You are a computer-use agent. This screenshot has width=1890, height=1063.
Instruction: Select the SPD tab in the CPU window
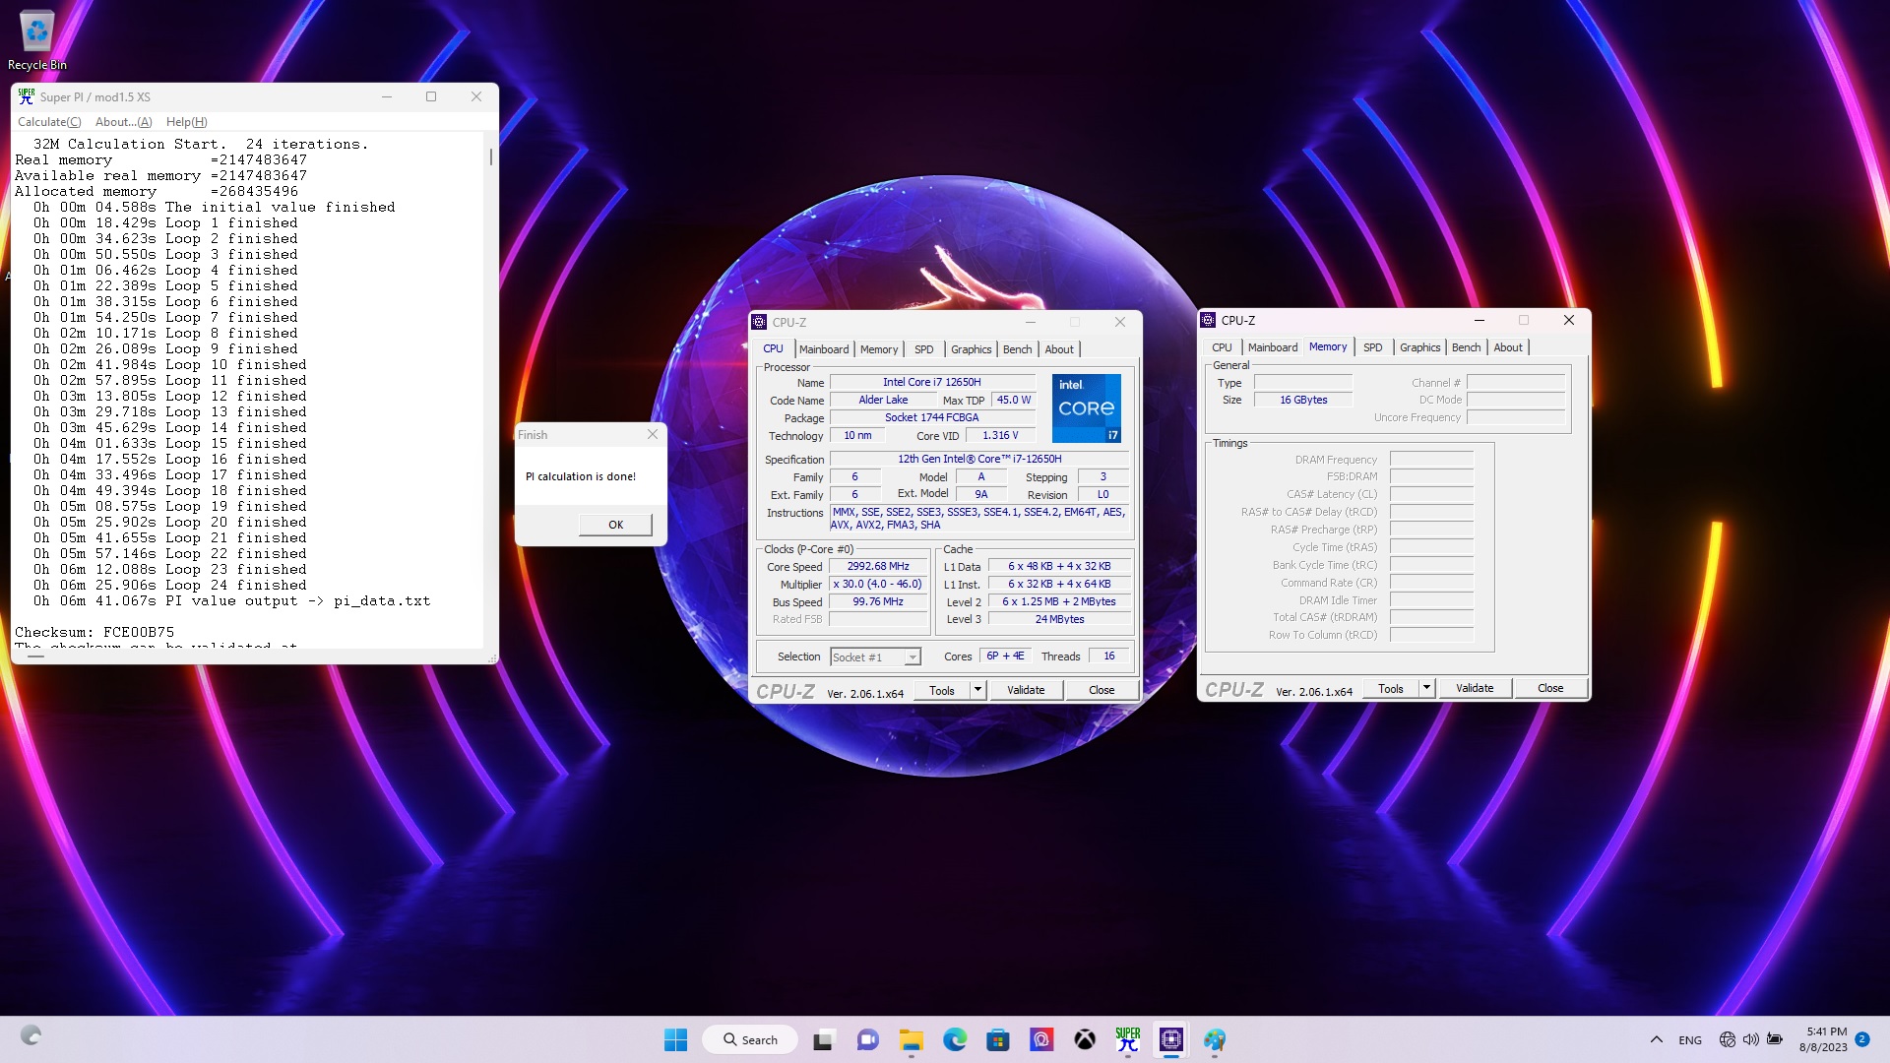[x=923, y=349]
